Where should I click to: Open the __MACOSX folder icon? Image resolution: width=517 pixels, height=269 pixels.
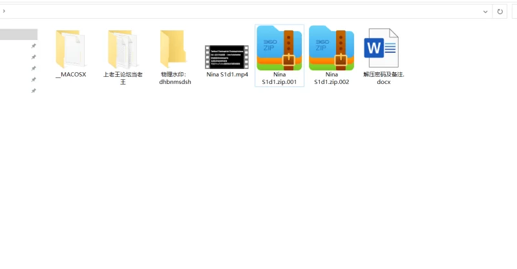71,49
